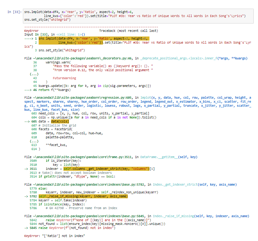Click the red 'FutureWarning' text
Screen dimensions: 258x241
click(64, 78)
